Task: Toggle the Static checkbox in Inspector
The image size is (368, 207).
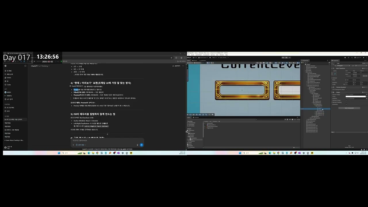Action: click(x=361, y=63)
